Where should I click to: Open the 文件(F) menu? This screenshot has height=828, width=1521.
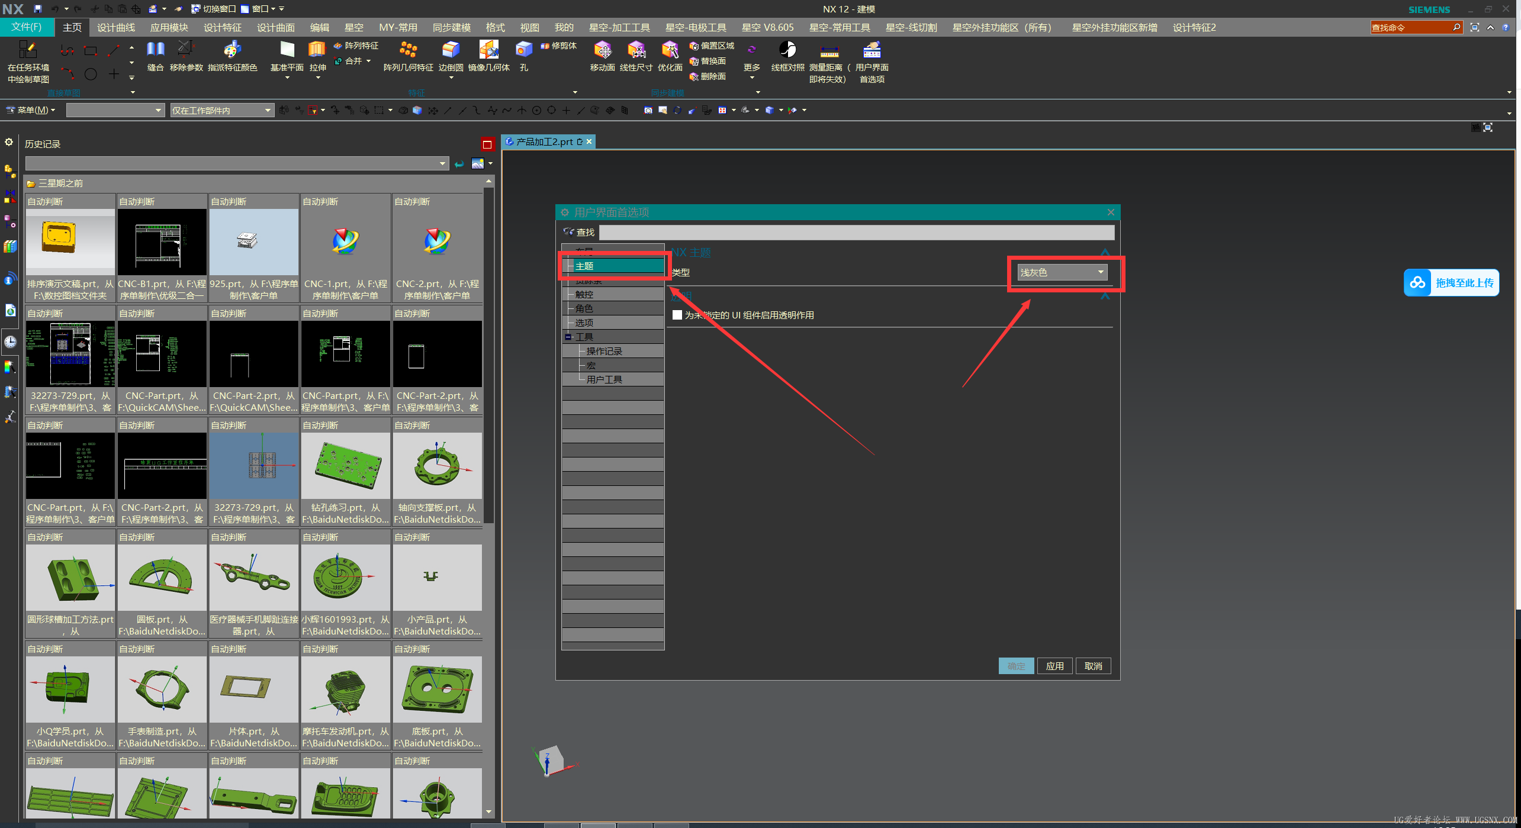point(27,27)
